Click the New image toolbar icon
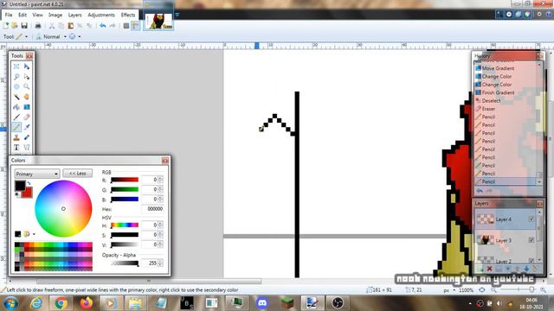Viewport: 554px width, 311px height. tap(6, 26)
